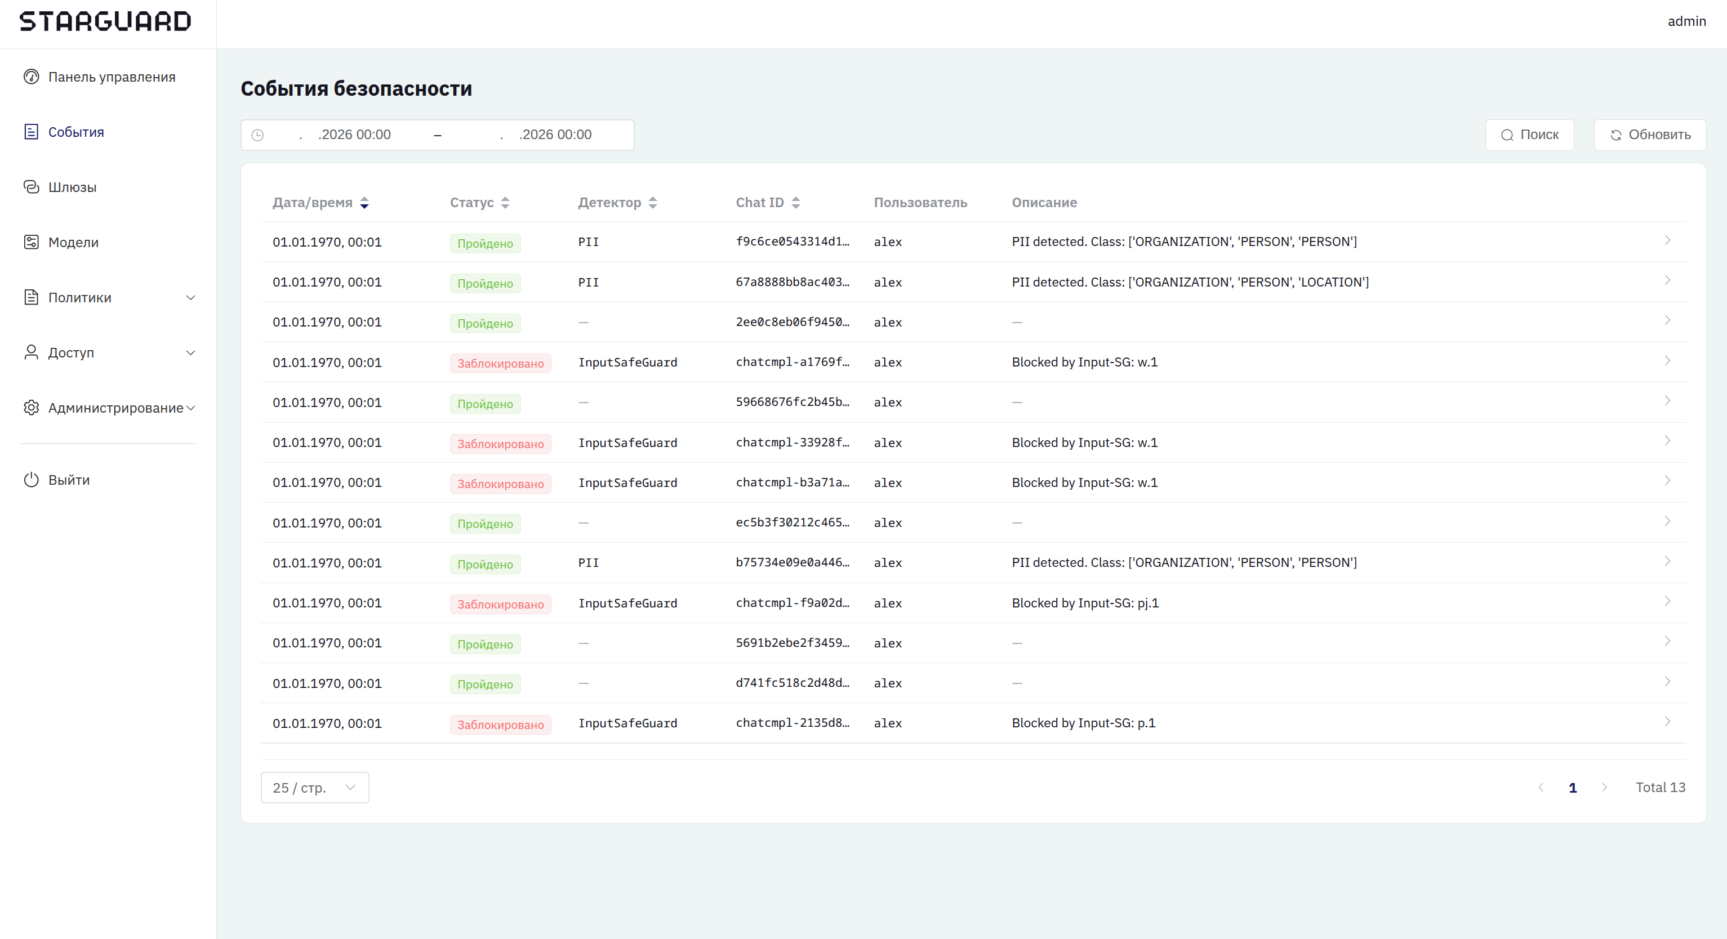Click the clock icon in date range field
Image resolution: width=1727 pixels, height=939 pixels.
(257, 135)
